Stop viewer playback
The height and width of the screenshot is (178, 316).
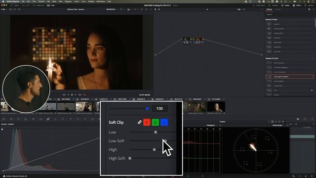click(x=72, y=94)
